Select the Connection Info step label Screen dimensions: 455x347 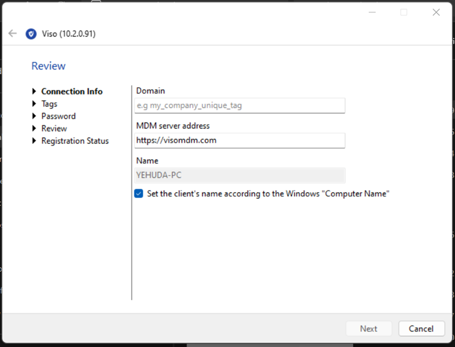click(x=72, y=92)
